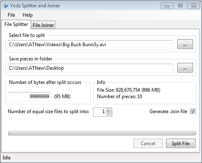This screenshot has width=202, height=163.
Task: Close the Yodz Splitter and Joiner window
Action: pos(194,6)
